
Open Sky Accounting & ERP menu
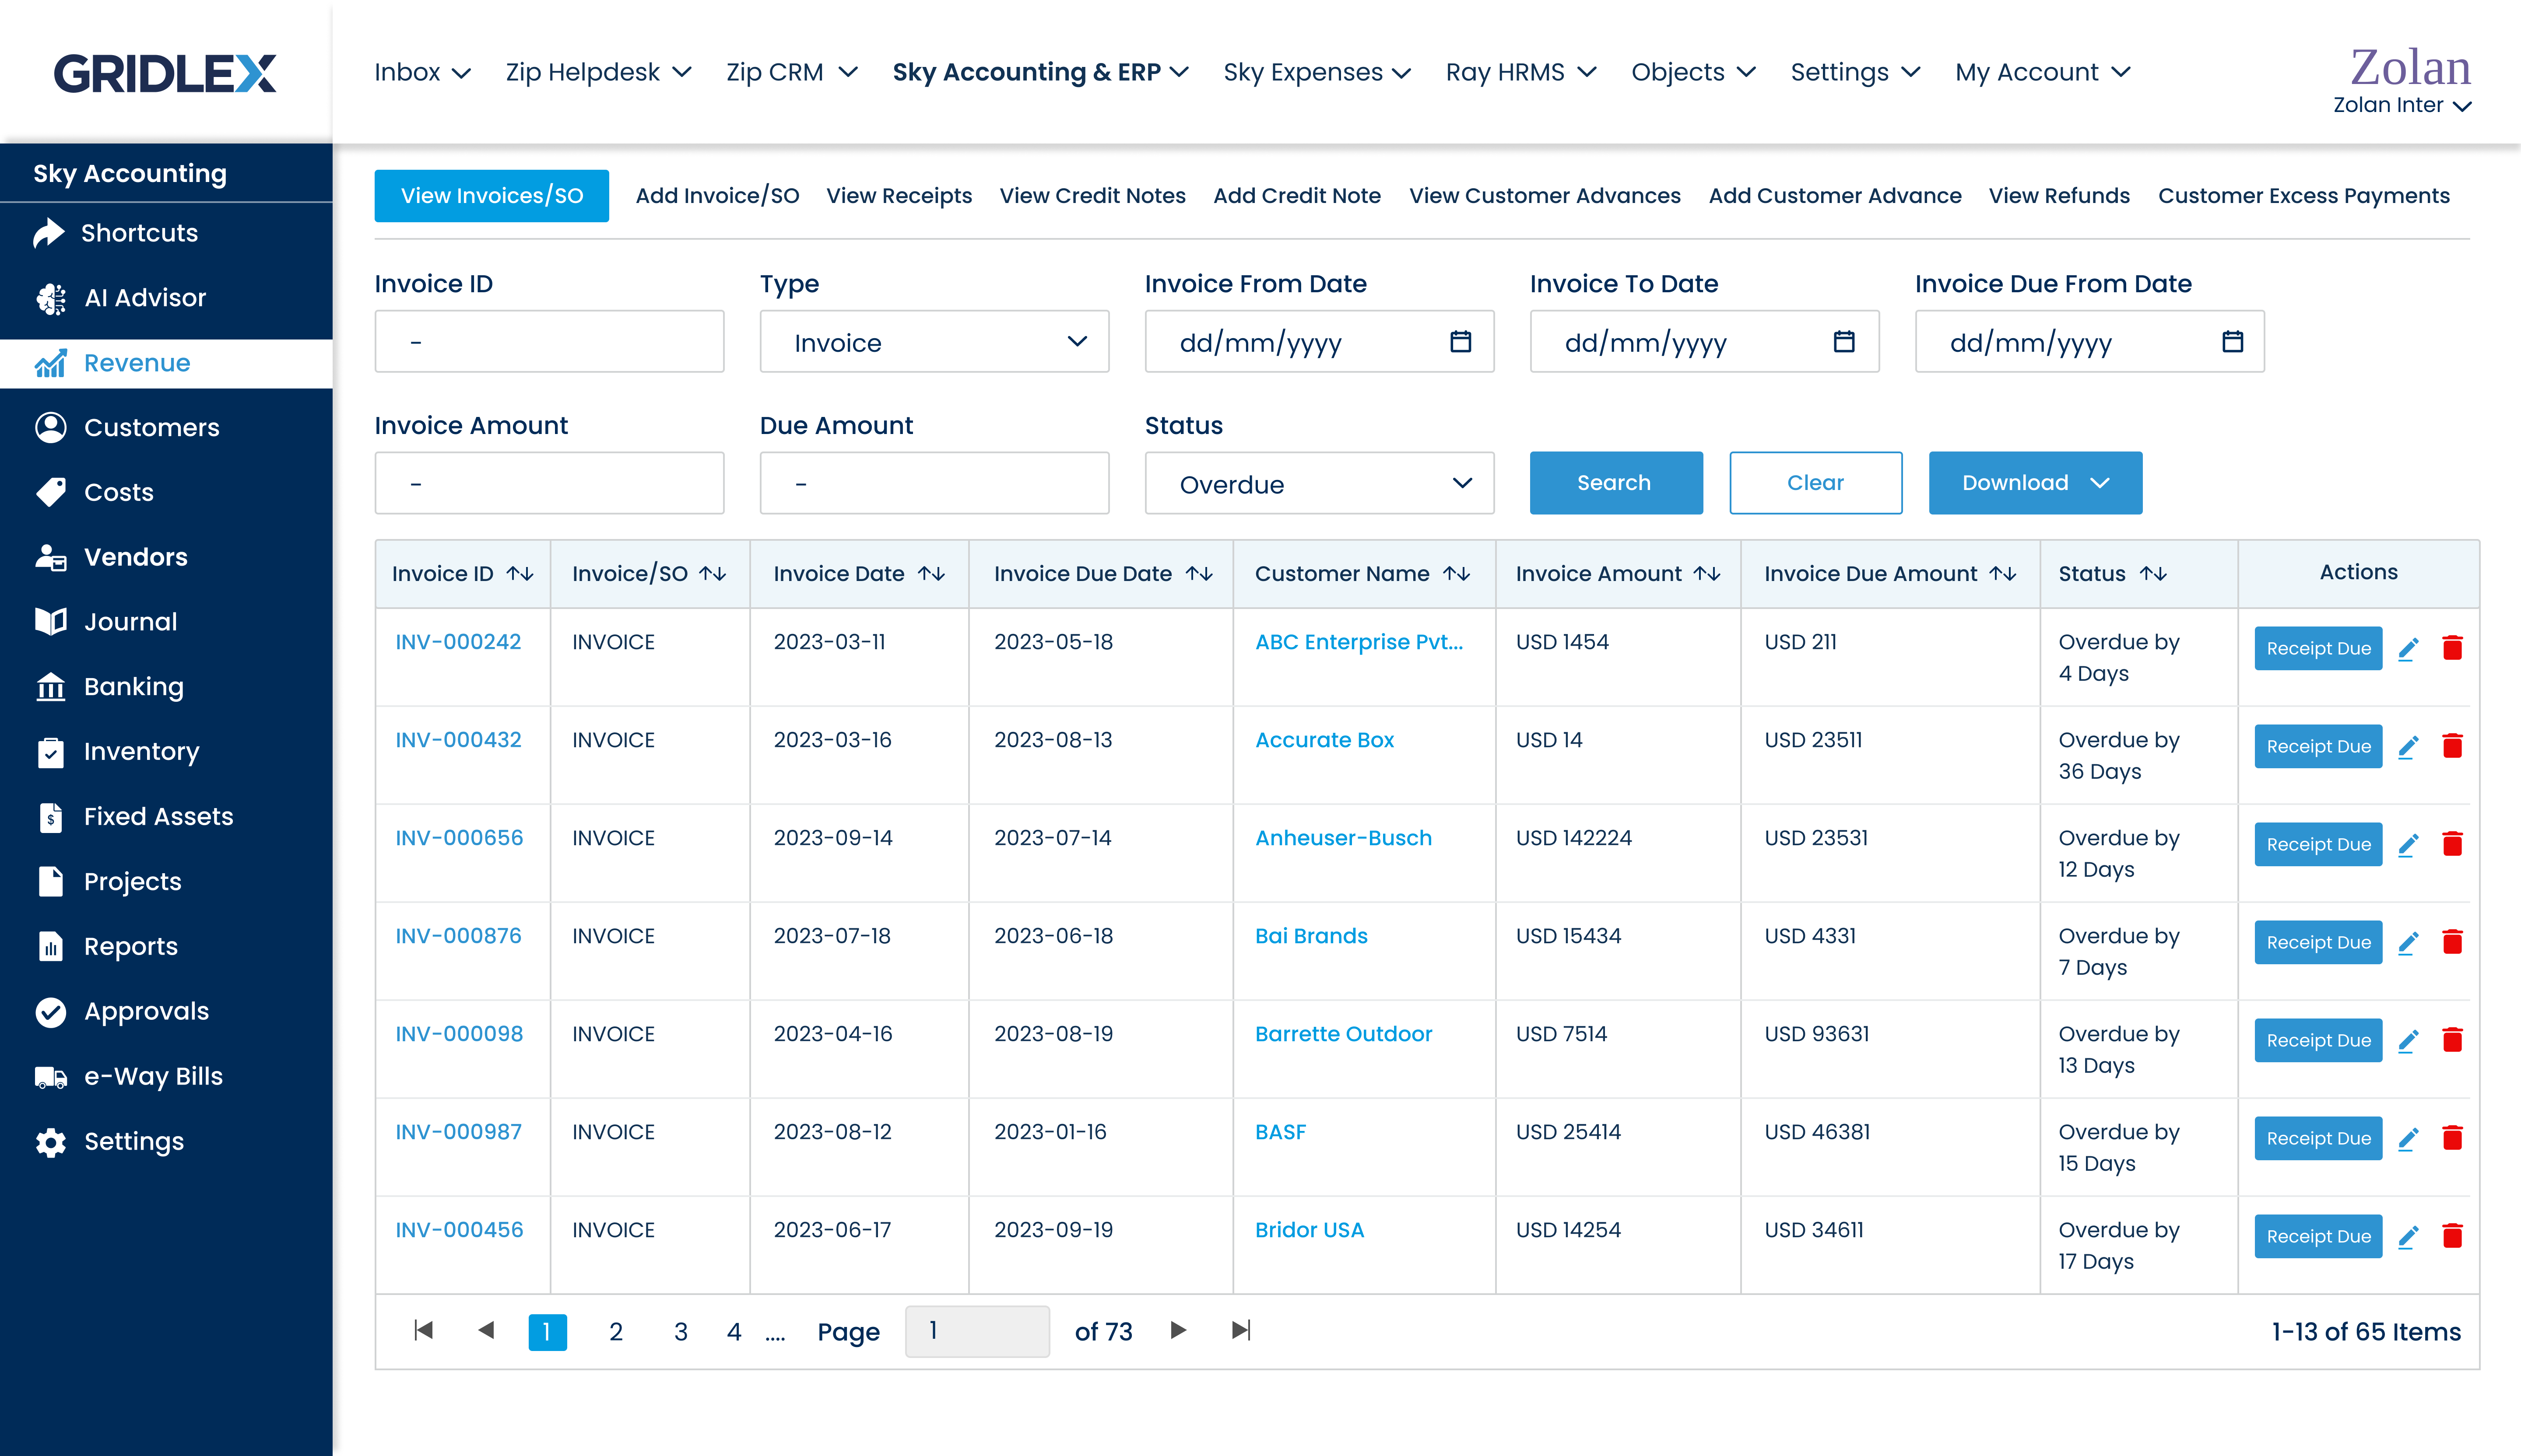(1039, 72)
